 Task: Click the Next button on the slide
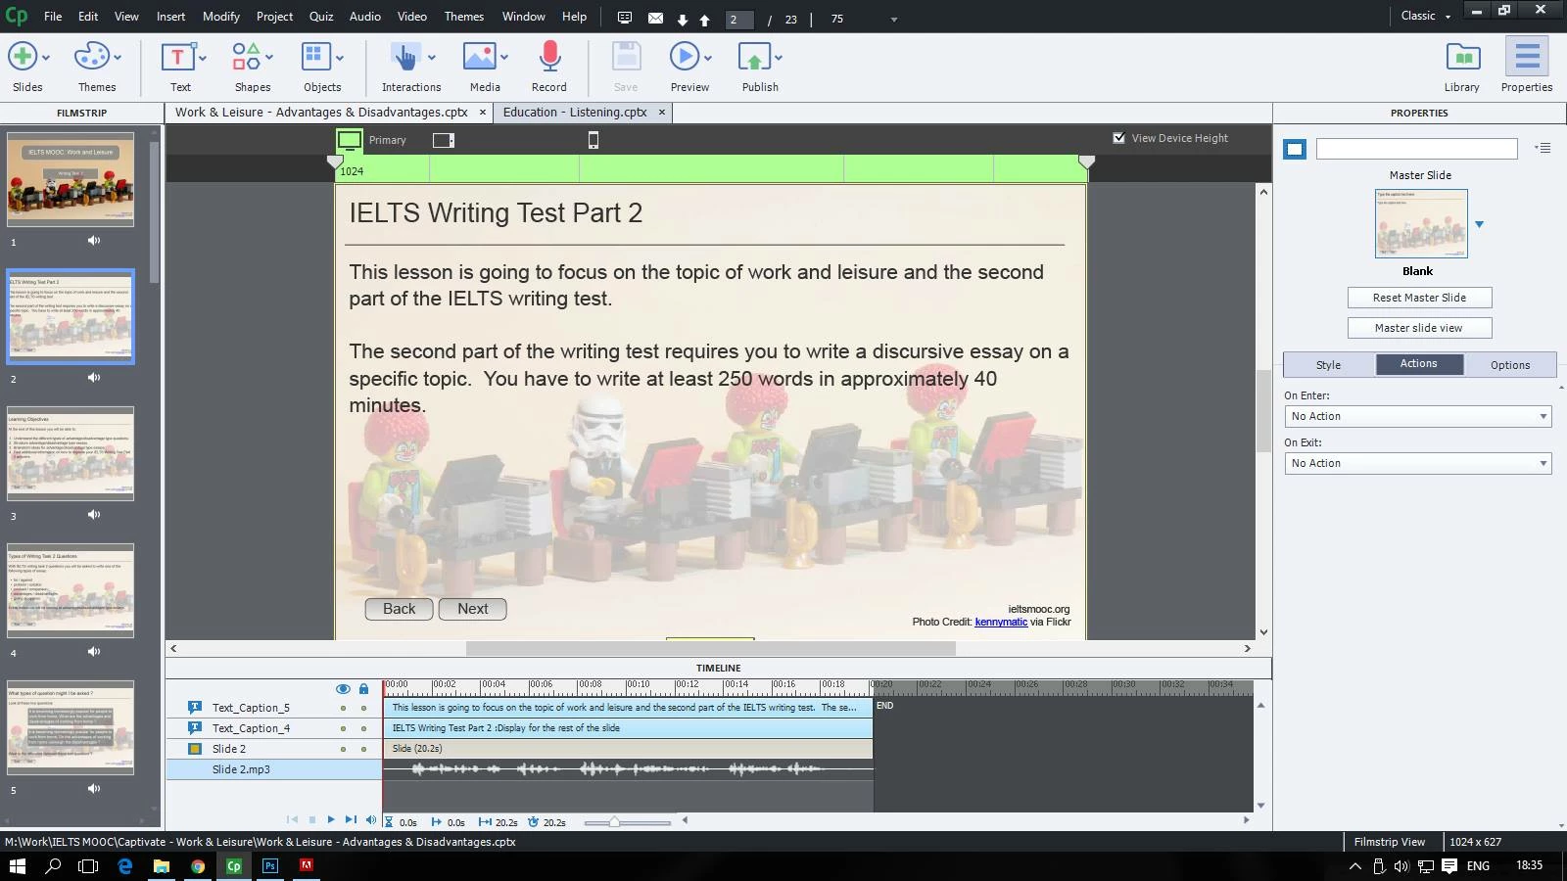[472, 609]
